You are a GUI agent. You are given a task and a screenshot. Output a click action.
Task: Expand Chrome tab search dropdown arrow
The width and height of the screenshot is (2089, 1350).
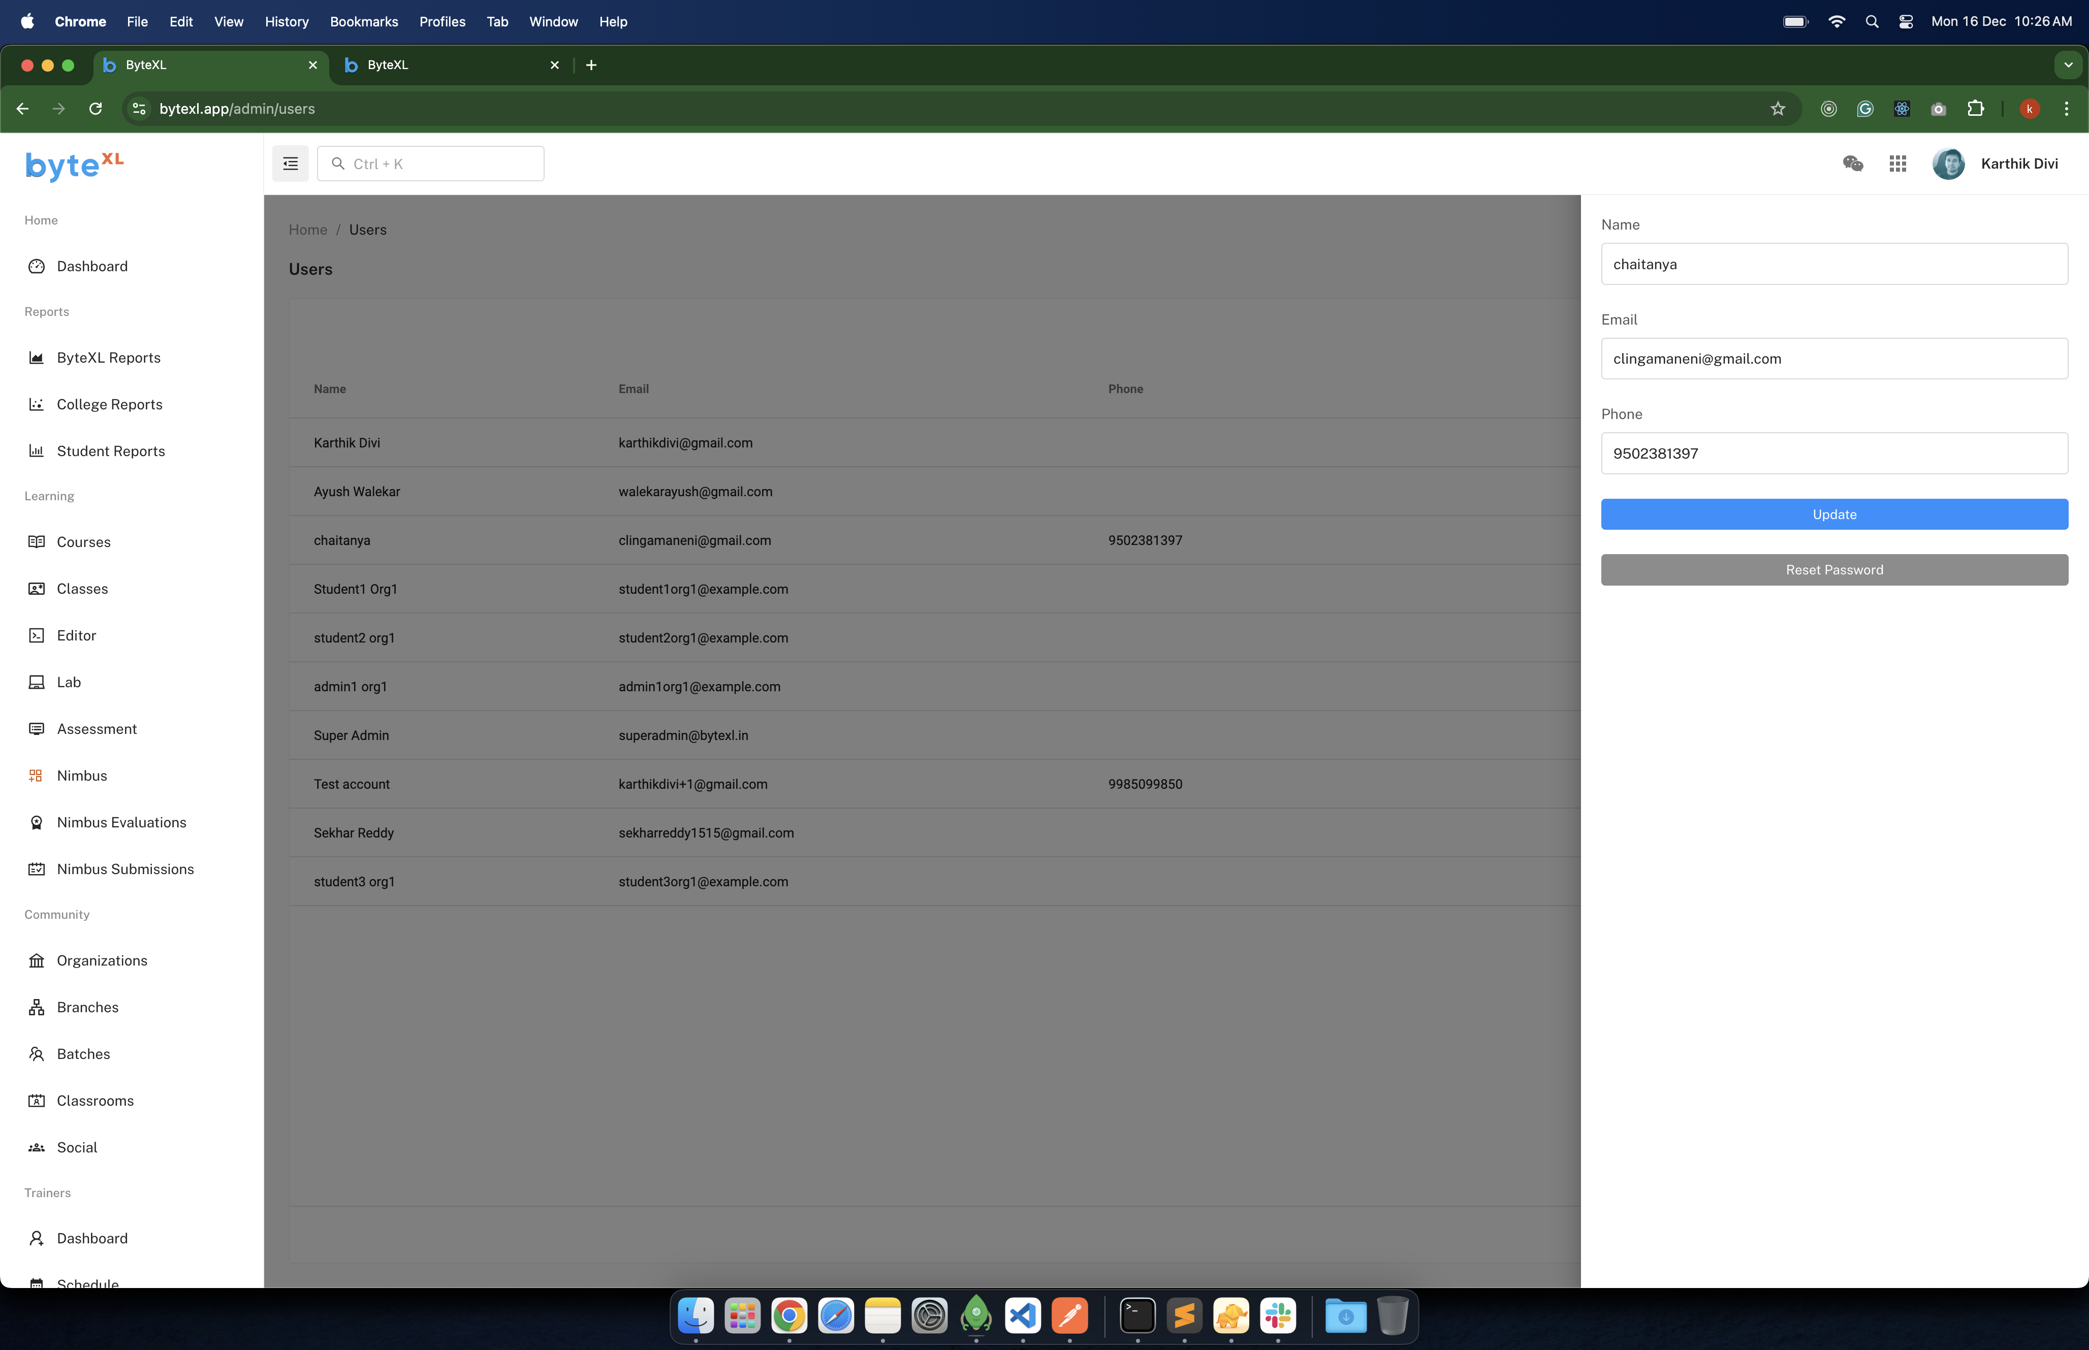(2068, 65)
